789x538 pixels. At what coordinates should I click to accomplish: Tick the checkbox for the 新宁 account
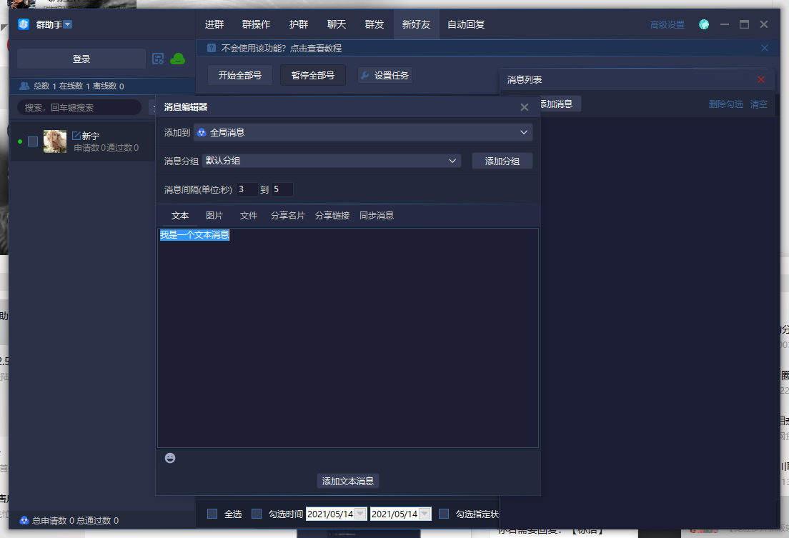[33, 141]
